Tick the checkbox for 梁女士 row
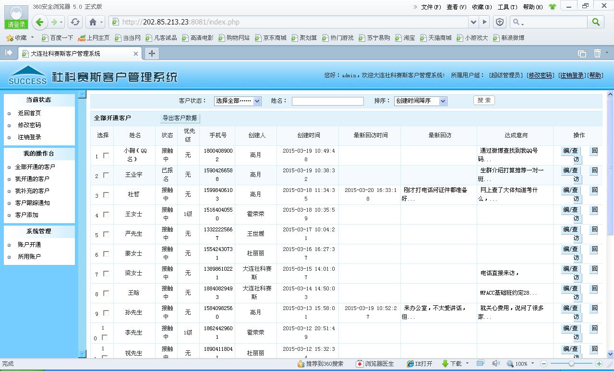 pos(106,274)
